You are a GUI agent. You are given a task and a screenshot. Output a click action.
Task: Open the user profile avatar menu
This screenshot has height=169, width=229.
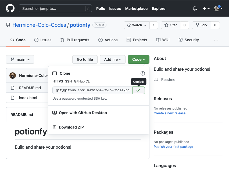point(218,9)
